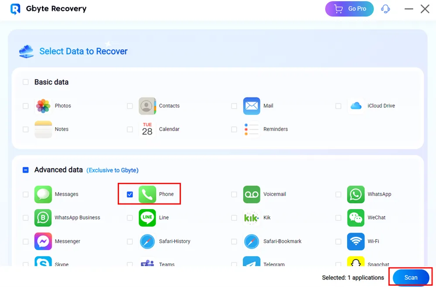This screenshot has height=287, width=436.
Task: Click the Gbyte Recovery logo icon
Action: 15,9
